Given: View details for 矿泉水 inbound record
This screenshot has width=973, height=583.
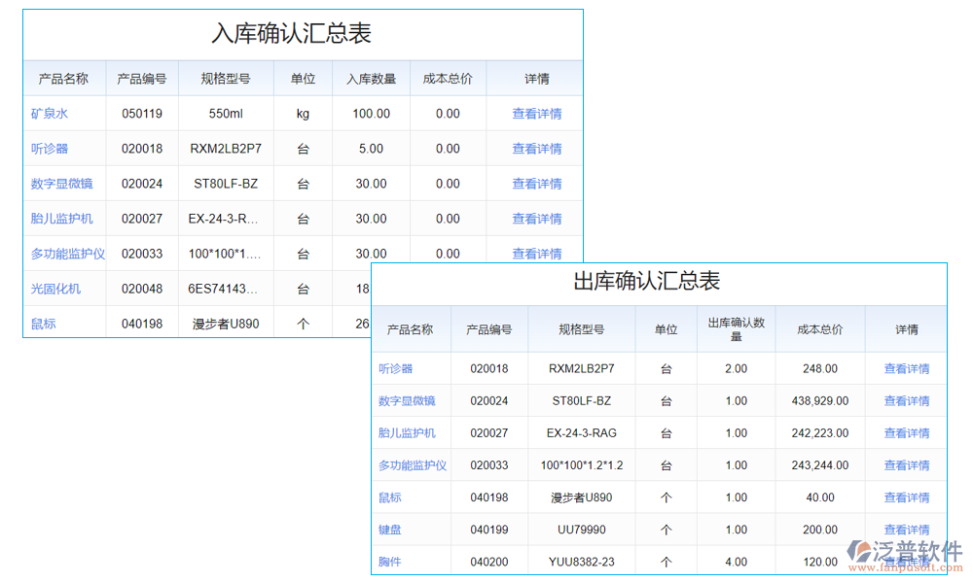Looking at the screenshot, I should [x=537, y=114].
